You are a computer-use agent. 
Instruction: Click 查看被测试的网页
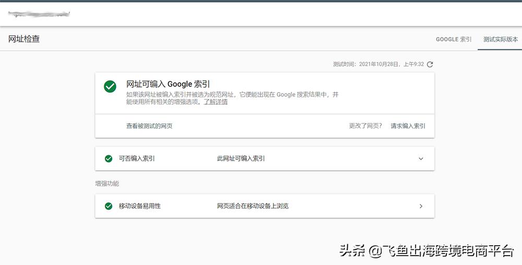click(149, 126)
